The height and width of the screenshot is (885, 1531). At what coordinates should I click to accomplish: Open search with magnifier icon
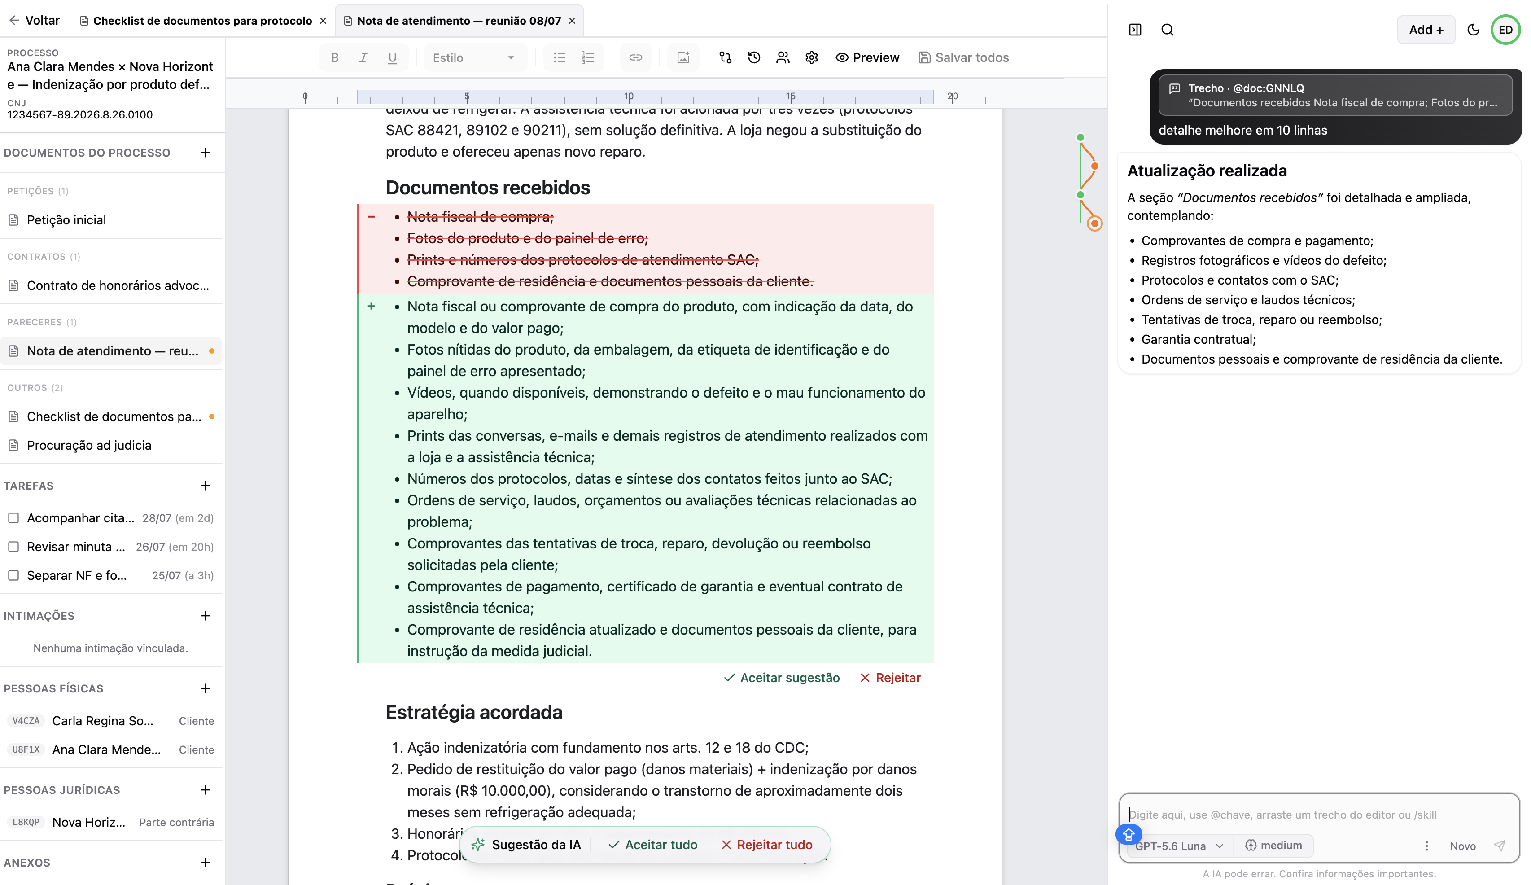[1167, 30]
